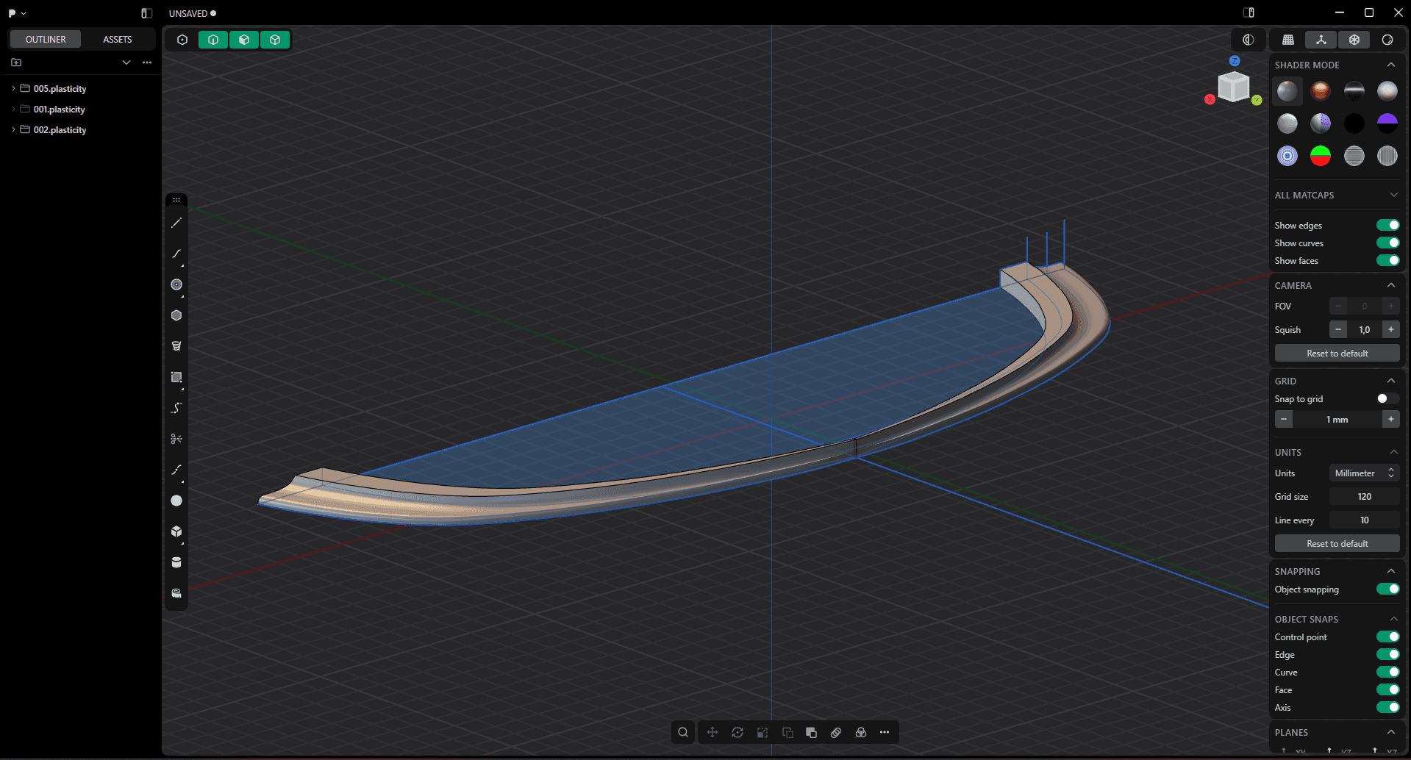Enable Snap to grid
Viewport: 1411px width, 760px height.
(x=1387, y=398)
